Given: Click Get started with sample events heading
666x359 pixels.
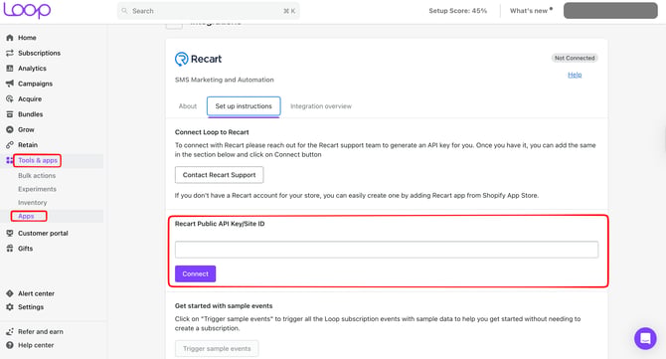Looking at the screenshot, I should point(224,306).
